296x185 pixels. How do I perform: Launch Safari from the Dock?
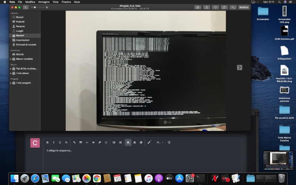point(35,178)
